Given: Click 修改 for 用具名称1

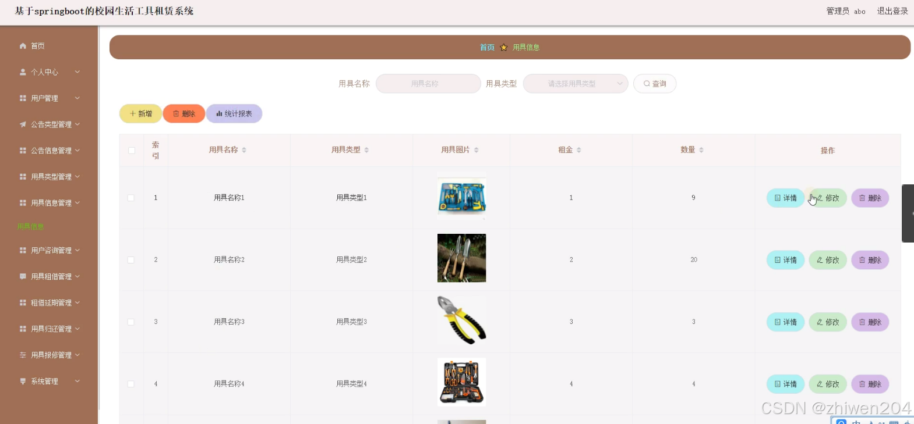Looking at the screenshot, I should 828,198.
